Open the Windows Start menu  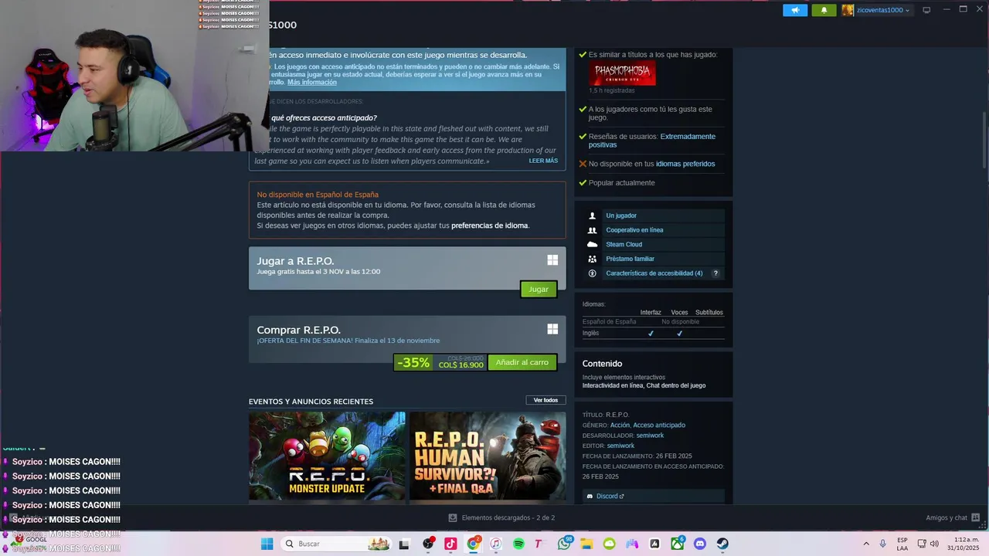pos(267,544)
